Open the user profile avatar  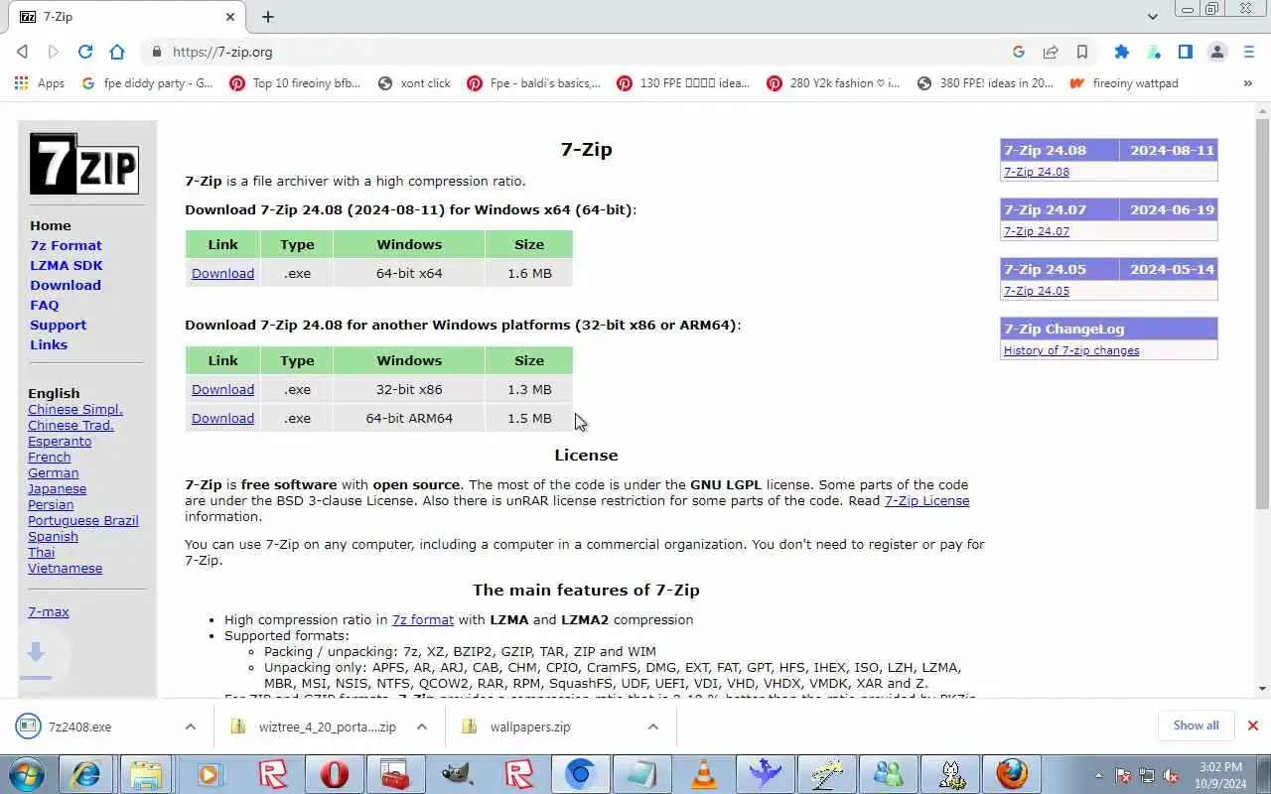point(1217,52)
